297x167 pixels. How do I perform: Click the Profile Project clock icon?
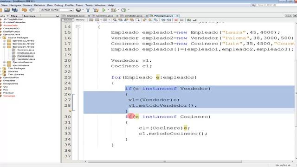[x=123, y=10]
